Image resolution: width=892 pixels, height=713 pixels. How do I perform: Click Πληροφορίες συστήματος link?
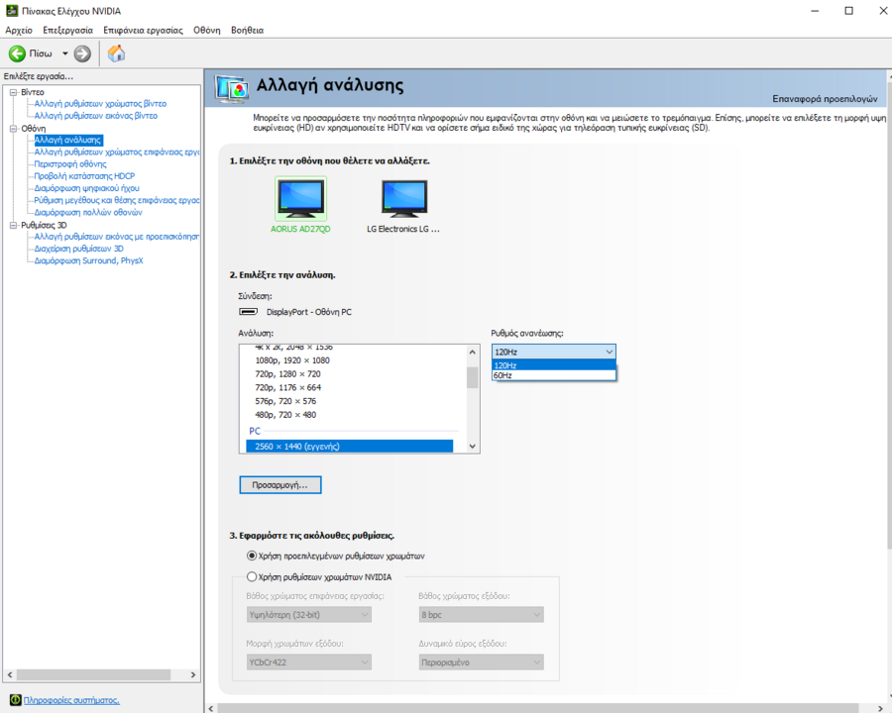click(71, 700)
